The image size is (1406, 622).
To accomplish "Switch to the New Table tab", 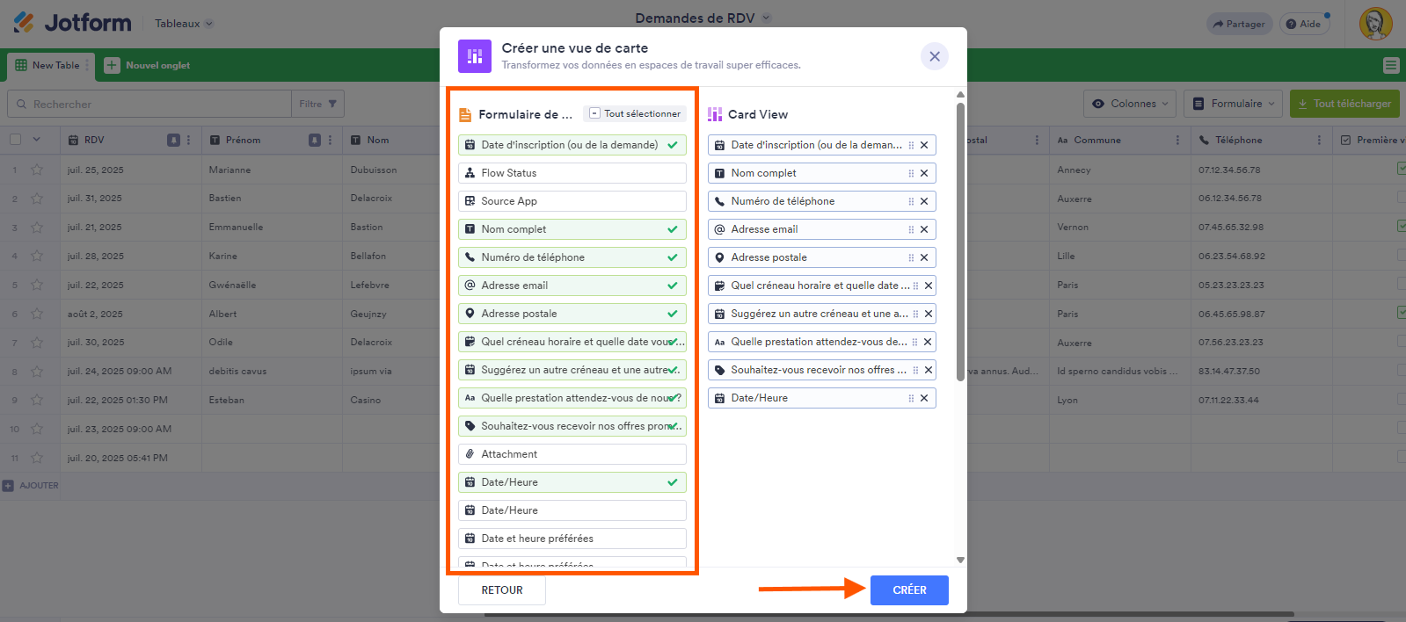I will pyautogui.click(x=47, y=65).
